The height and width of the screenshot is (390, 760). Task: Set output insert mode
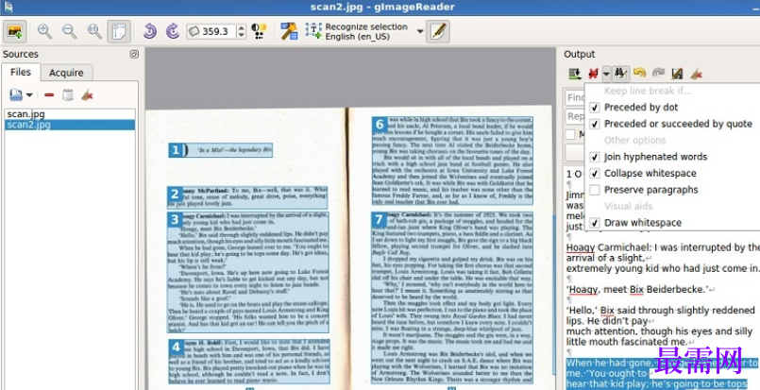point(575,74)
